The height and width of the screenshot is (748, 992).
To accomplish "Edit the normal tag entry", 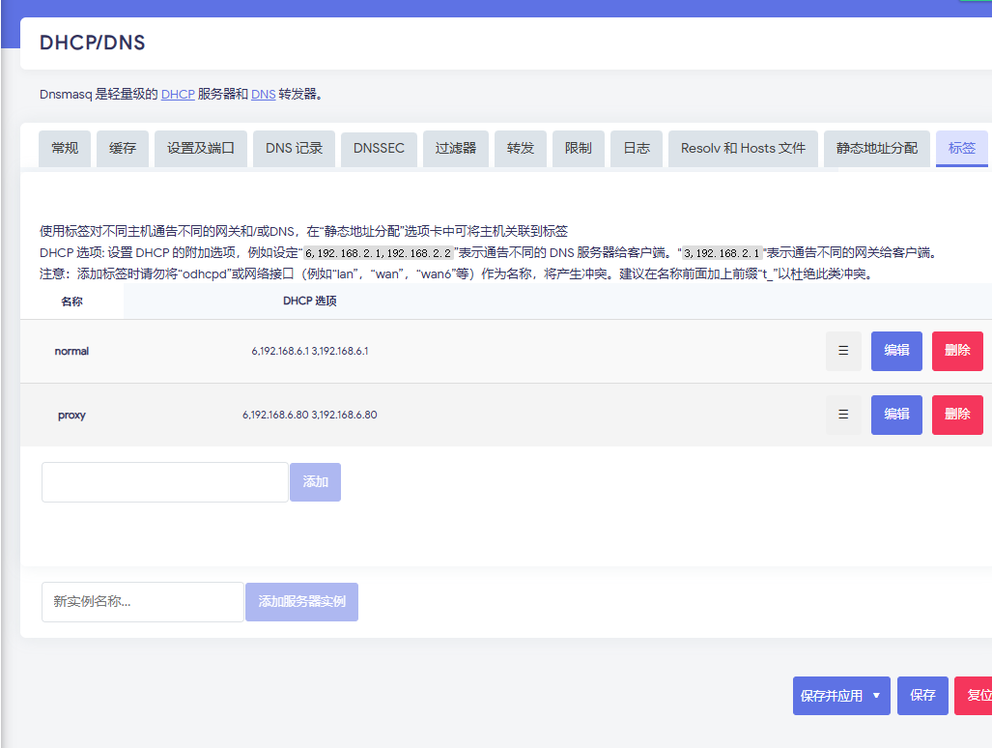I will [896, 351].
